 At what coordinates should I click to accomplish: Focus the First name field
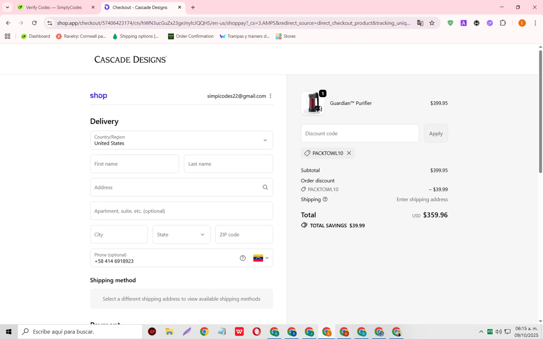click(x=134, y=164)
